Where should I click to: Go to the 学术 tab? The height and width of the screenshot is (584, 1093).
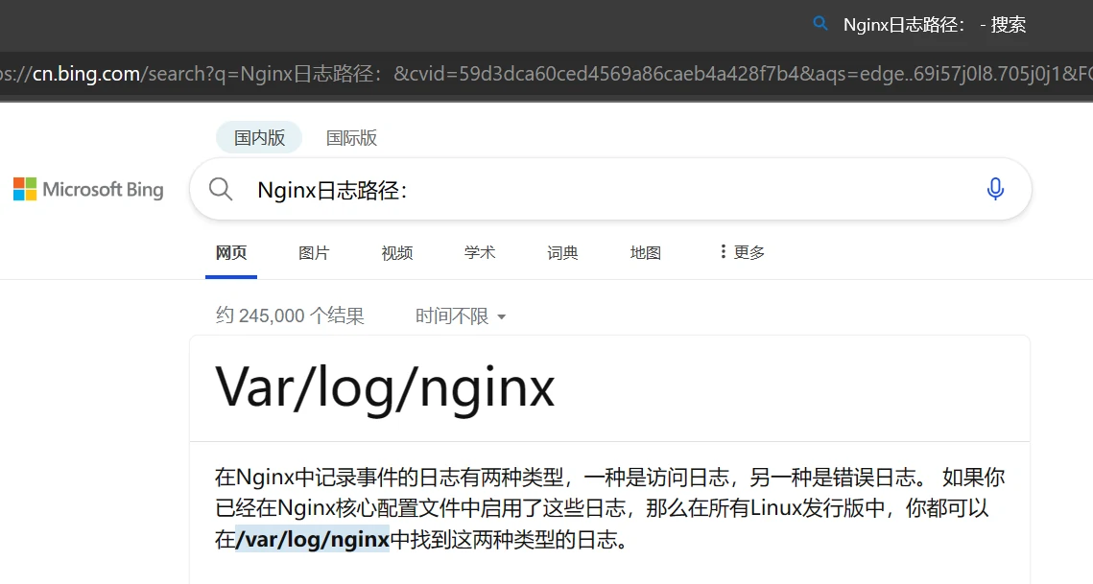point(480,253)
